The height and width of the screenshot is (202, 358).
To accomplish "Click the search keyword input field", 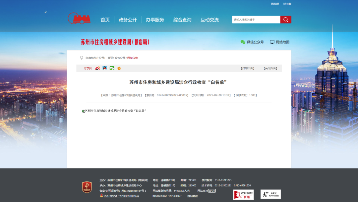I will pyautogui.click(x=256, y=20).
